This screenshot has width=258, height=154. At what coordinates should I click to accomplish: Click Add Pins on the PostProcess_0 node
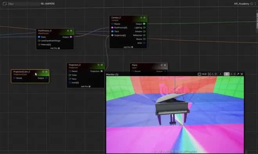(x=55, y=48)
